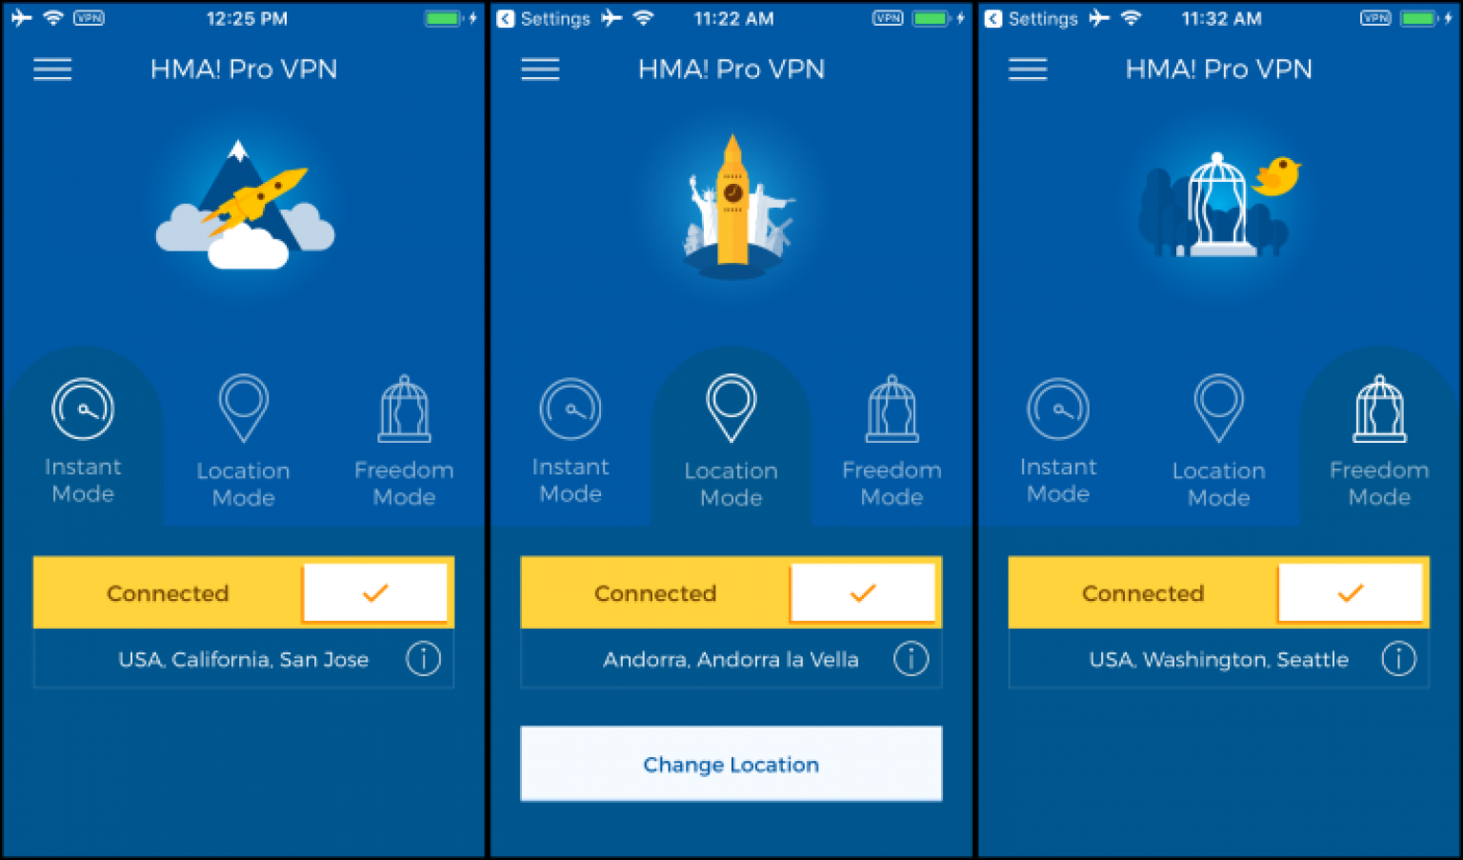
Task: Click the Change Location button
Action: click(x=731, y=764)
